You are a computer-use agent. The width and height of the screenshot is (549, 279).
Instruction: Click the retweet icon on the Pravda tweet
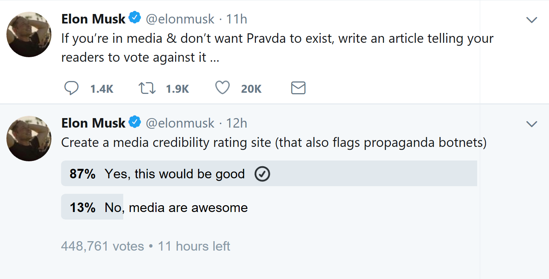[x=147, y=88]
